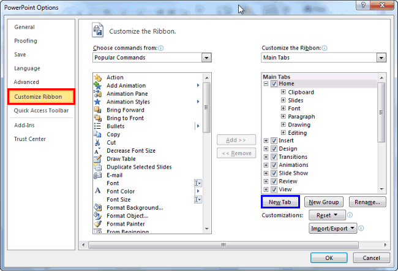Click the Help question mark button

click(x=363, y=5)
